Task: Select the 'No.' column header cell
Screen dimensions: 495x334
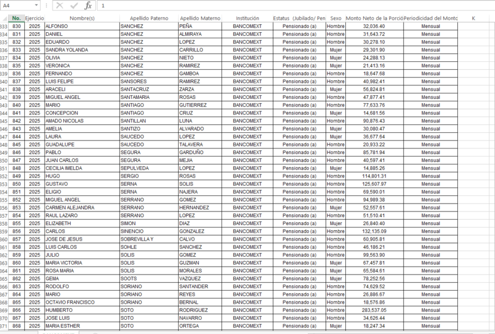Action: tap(17, 19)
